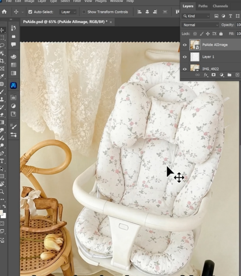Click the Home button in options bar
The image size is (241, 276).
click(x=4, y=12)
